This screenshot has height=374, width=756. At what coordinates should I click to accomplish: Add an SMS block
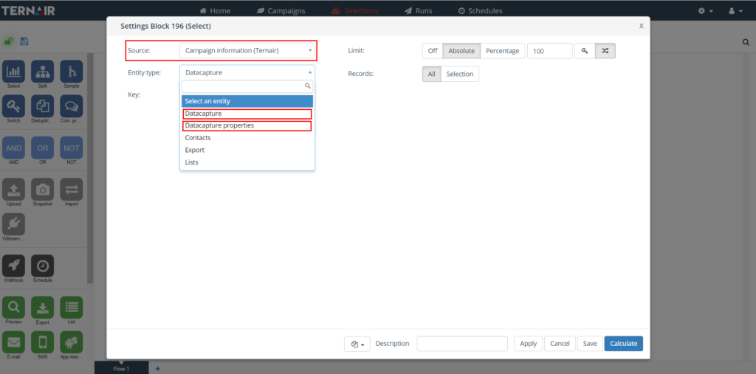[x=42, y=342]
